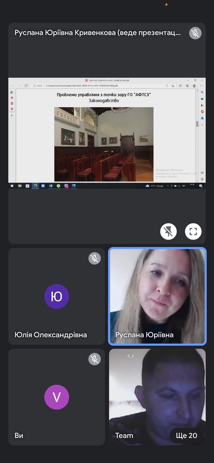Expand the Ще 20 participants badge
This screenshot has width=214, height=463.
186,436
